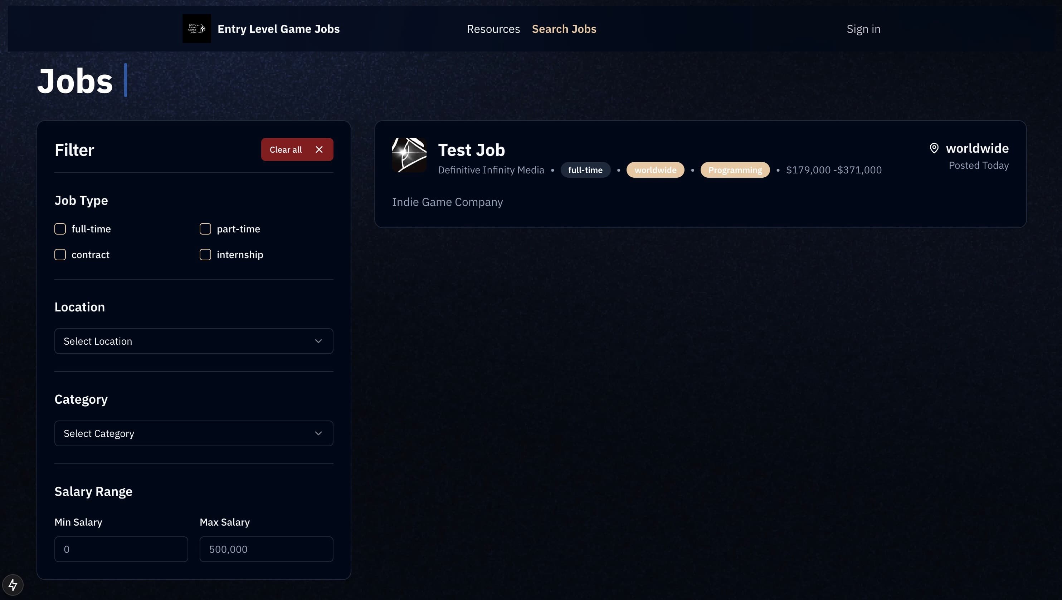Click the Filter panel heading
Viewport: 1062px width, 600px height.
(x=74, y=150)
